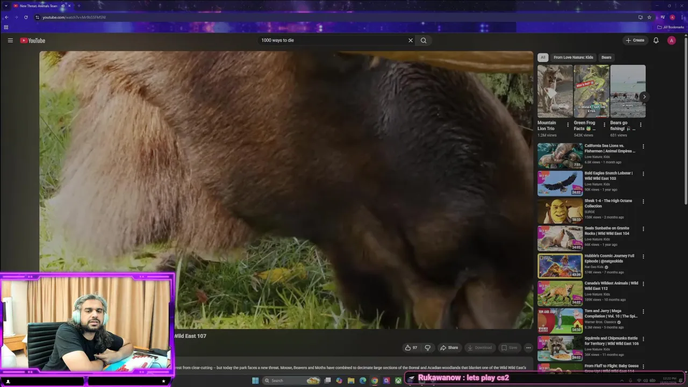Open the Windows Start menu

[255, 381]
